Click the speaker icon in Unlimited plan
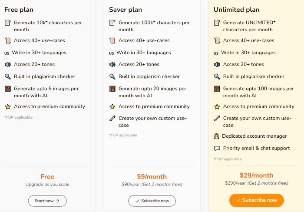 click(217, 65)
